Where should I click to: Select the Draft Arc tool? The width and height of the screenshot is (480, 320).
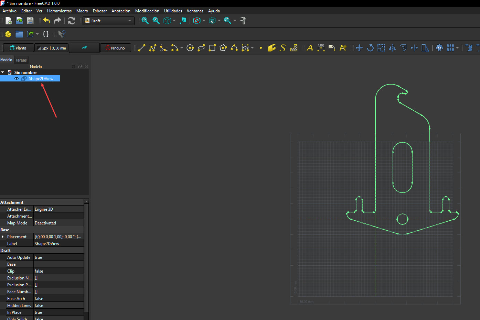pyautogui.click(x=175, y=48)
